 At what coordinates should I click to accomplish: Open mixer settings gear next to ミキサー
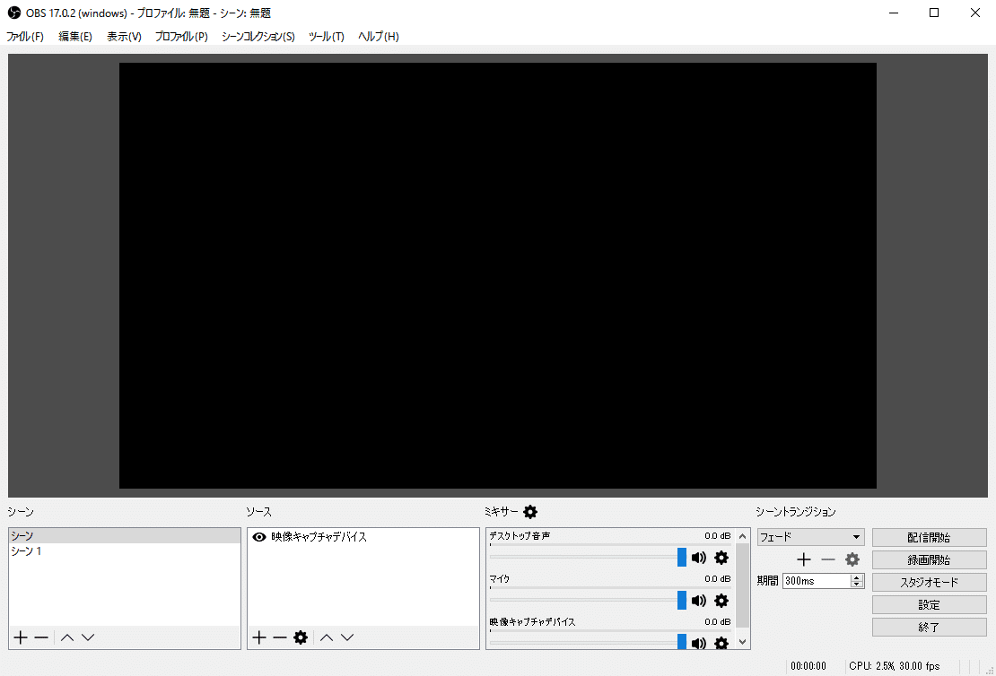pos(530,512)
